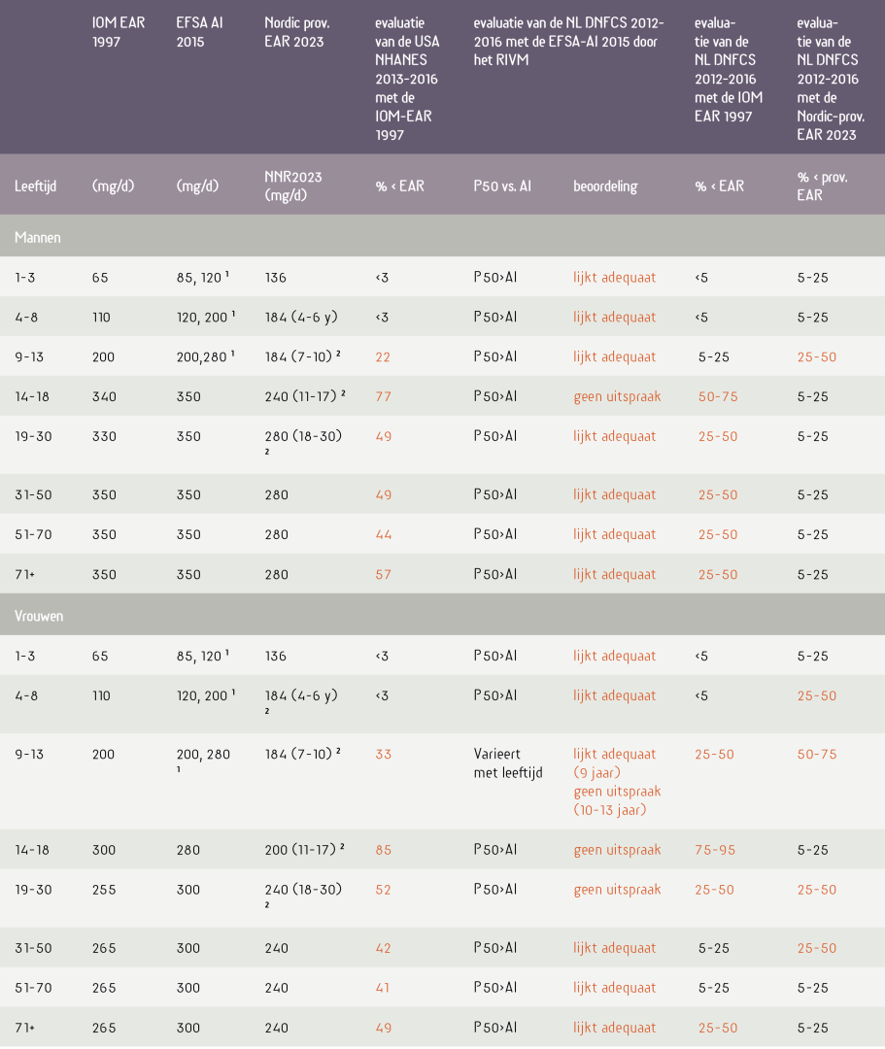Click the IOM EAR 1997 column header
The width and height of the screenshot is (885, 1049).
(119, 33)
